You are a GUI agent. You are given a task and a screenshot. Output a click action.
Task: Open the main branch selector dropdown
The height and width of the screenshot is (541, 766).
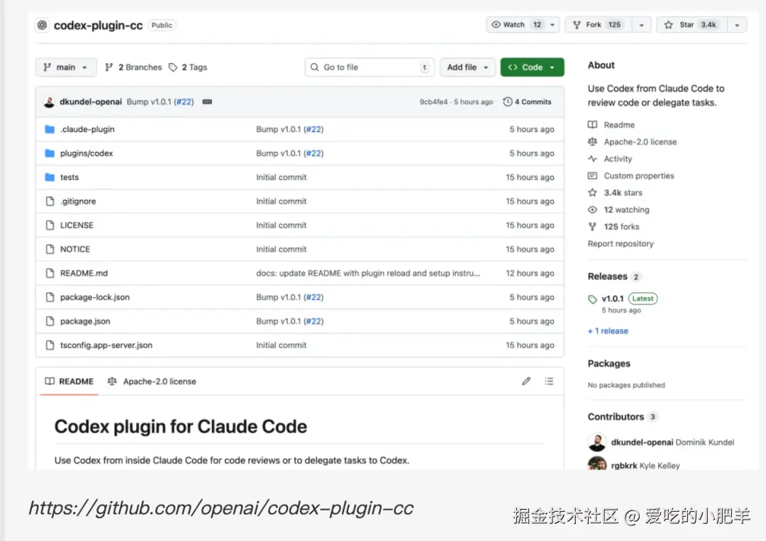pos(65,67)
